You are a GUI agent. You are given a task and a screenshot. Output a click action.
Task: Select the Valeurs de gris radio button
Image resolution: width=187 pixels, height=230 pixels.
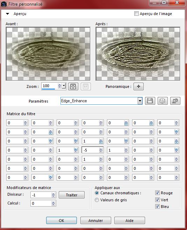coord(97,200)
